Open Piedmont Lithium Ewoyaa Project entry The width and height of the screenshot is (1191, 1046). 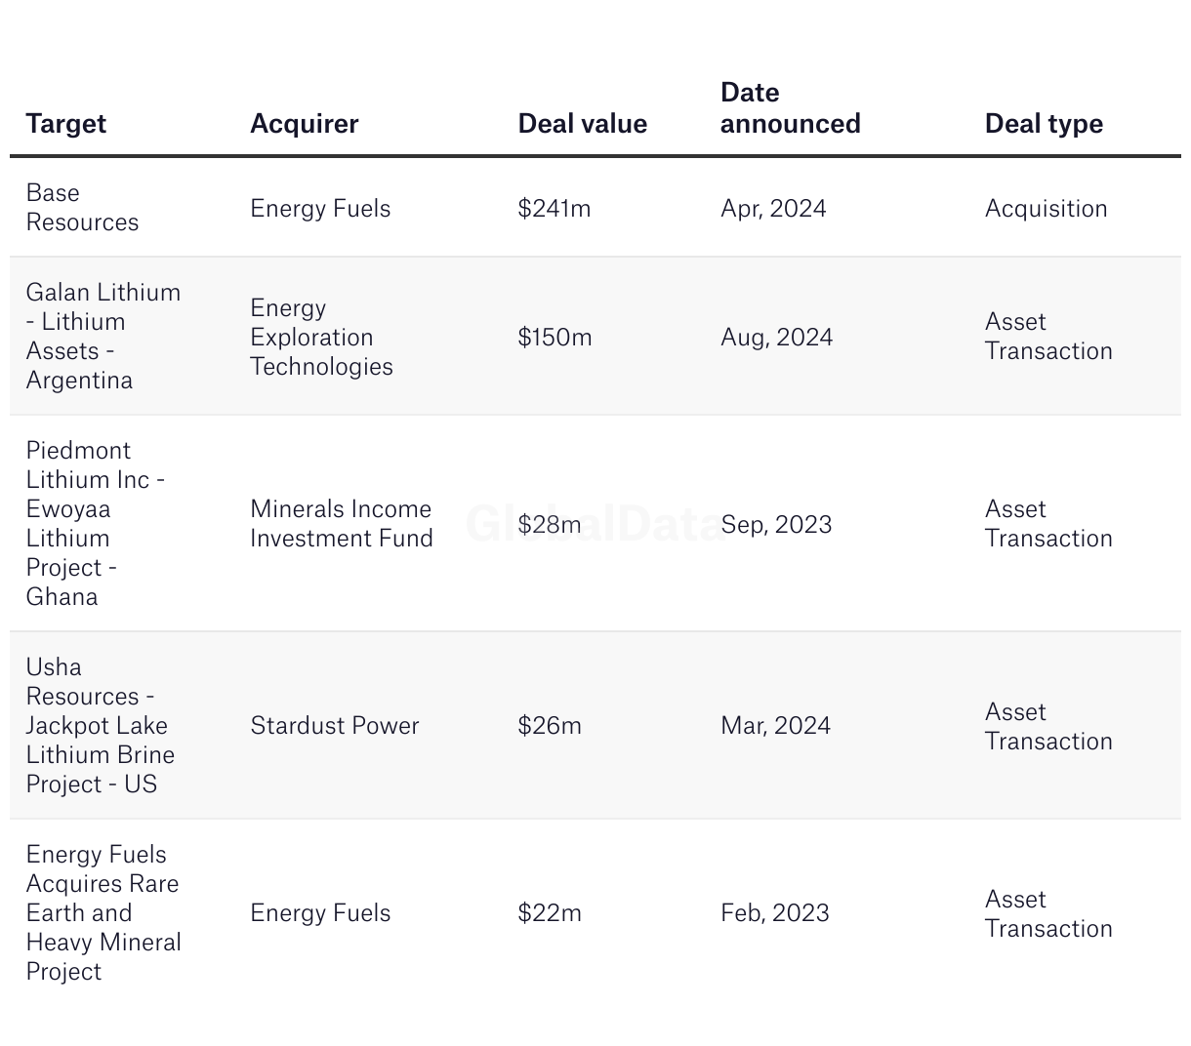[x=95, y=524]
